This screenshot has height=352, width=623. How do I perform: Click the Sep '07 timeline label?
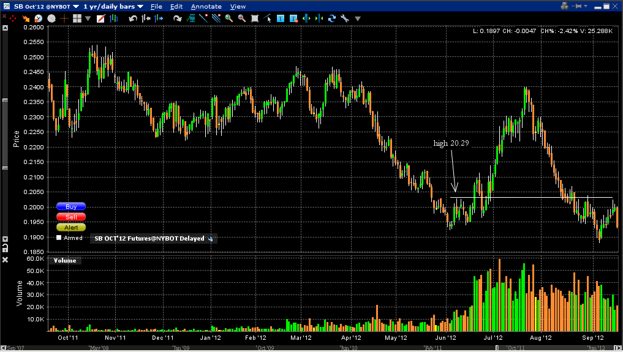[15, 348]
